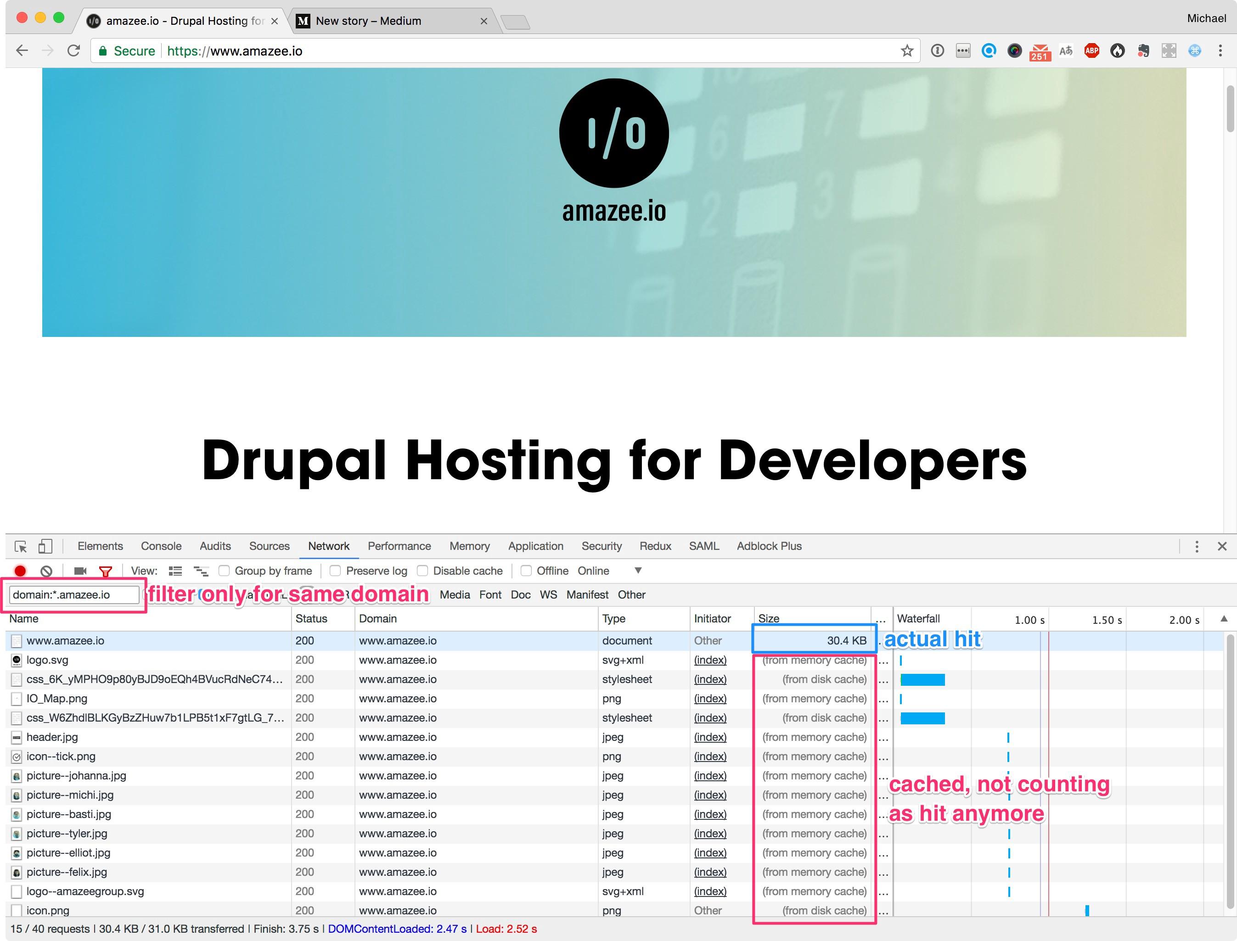Open the Online throttling dropdown arrow
This screenshot has width=1237, height=941.
637,571
